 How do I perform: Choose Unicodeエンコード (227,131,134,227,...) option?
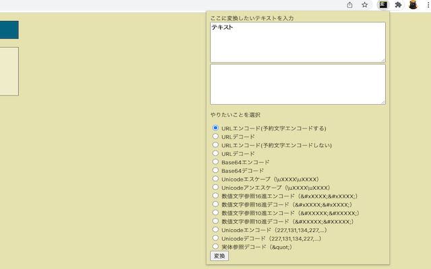click(x=215, y=229)
